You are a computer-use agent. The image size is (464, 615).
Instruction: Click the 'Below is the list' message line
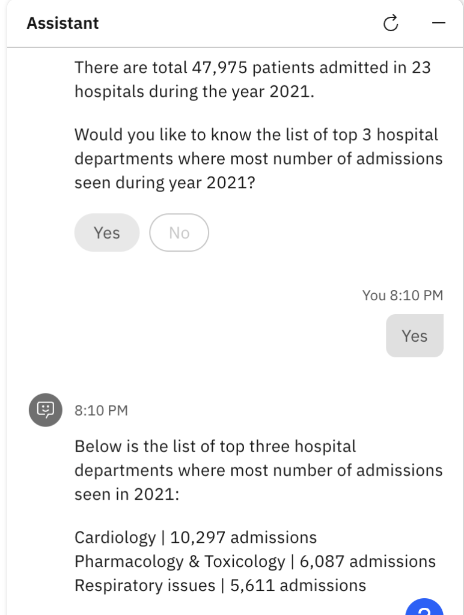[215, 446]
